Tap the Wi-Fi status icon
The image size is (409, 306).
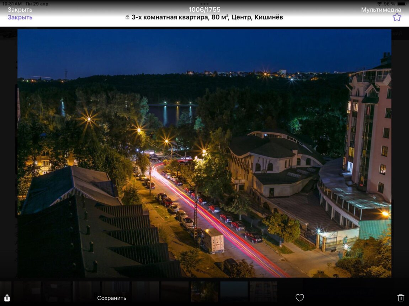pos(379,4)
